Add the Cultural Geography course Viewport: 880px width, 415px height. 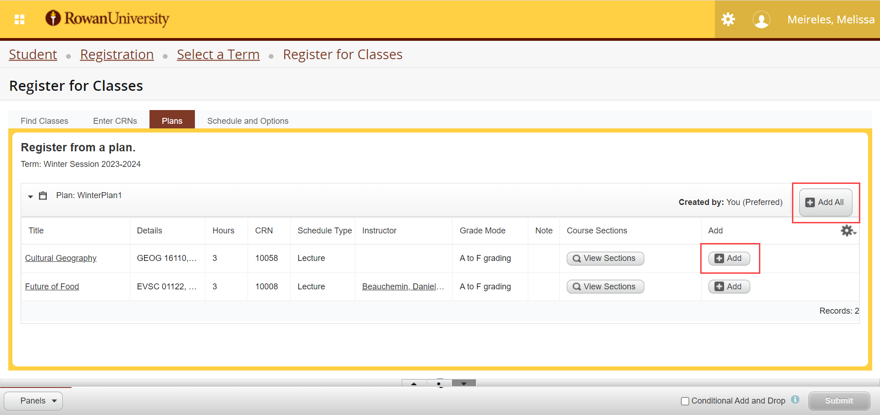(x=729, y=259)
